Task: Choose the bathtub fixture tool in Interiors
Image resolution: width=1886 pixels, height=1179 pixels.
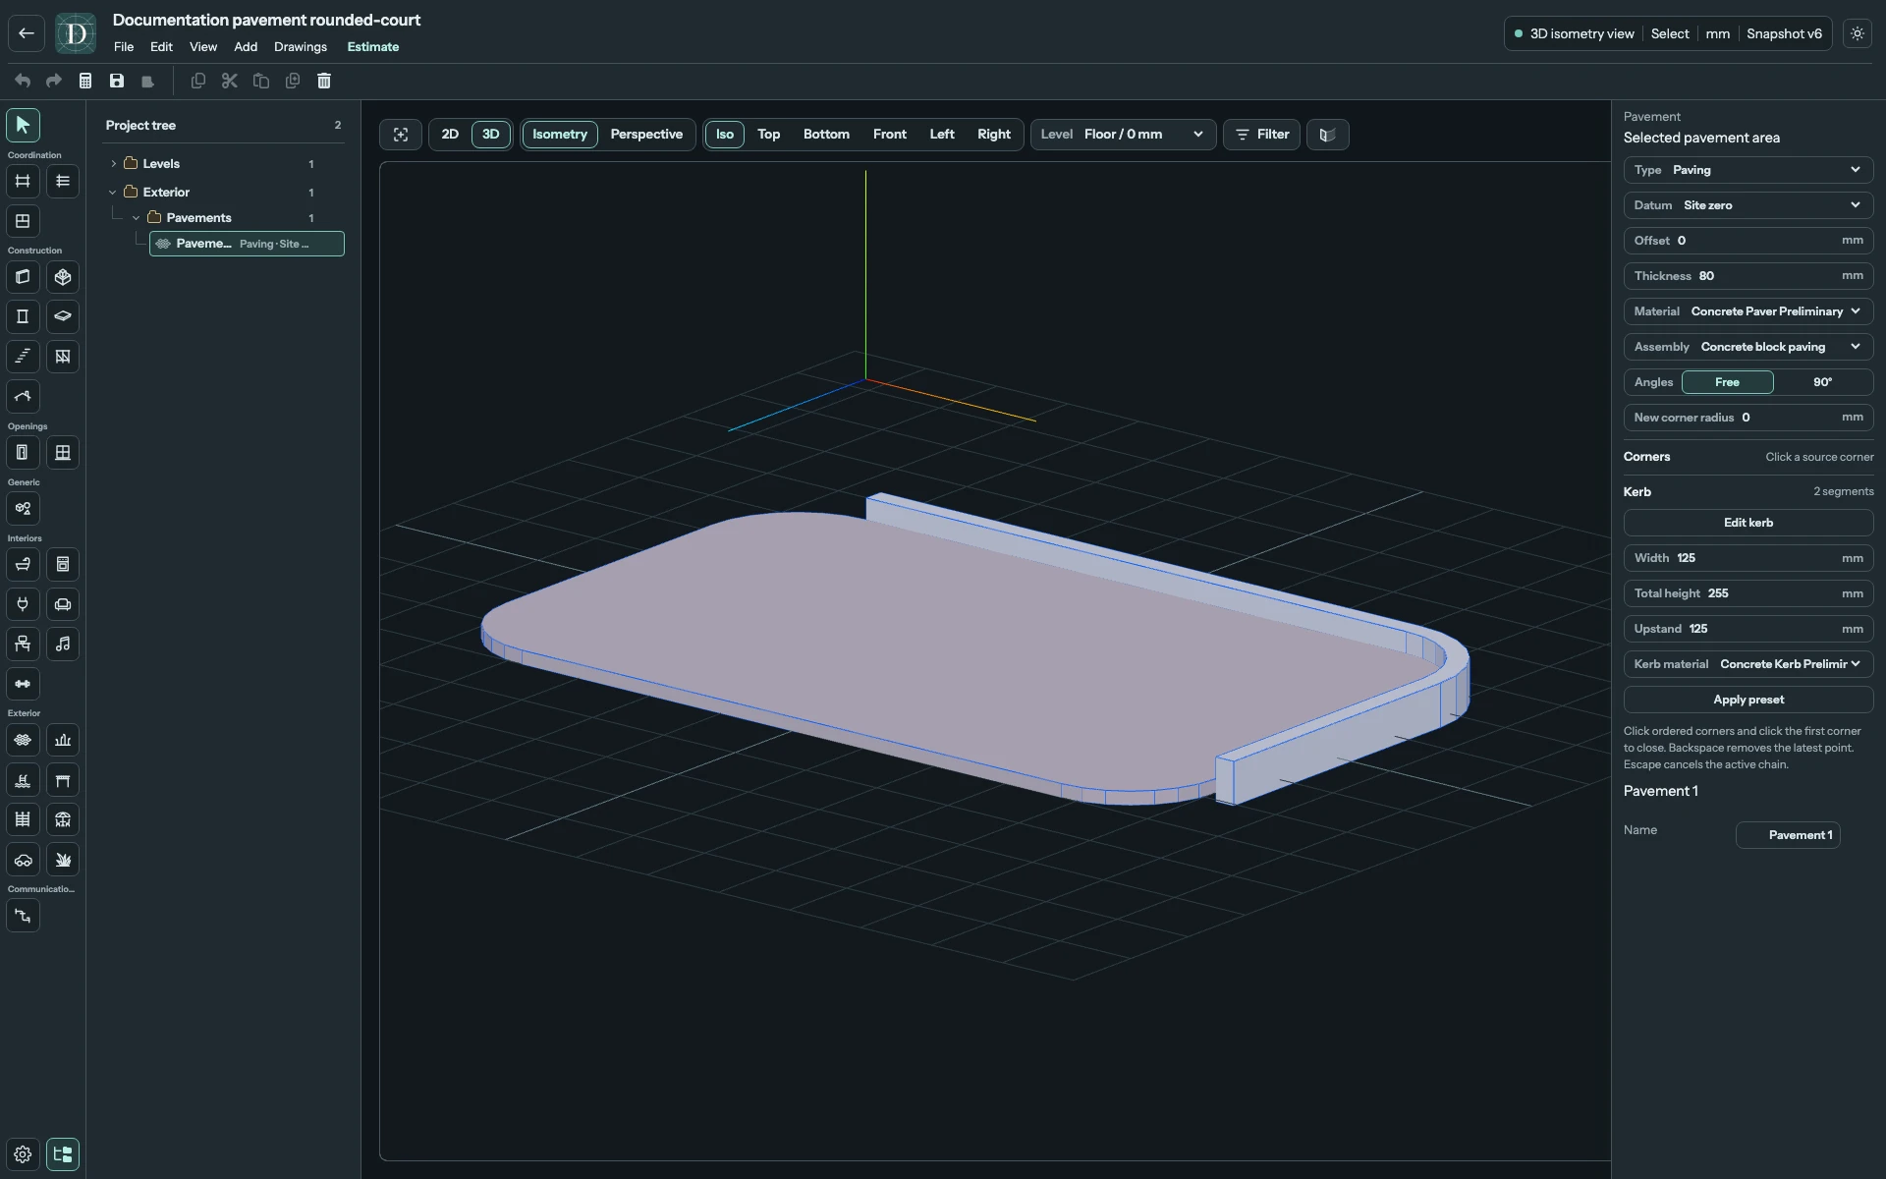Action: point(23,564)
